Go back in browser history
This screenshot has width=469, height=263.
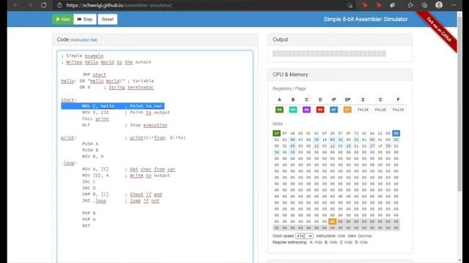[15, 5]
